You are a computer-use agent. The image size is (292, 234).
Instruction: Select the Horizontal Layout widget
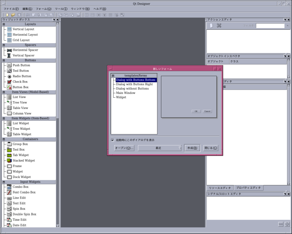click(x=22, y=34)
